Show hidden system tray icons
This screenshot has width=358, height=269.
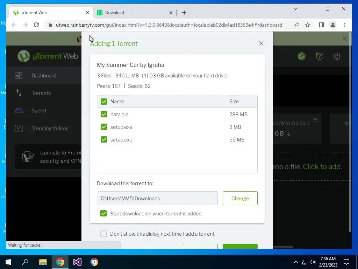(296, 262)
